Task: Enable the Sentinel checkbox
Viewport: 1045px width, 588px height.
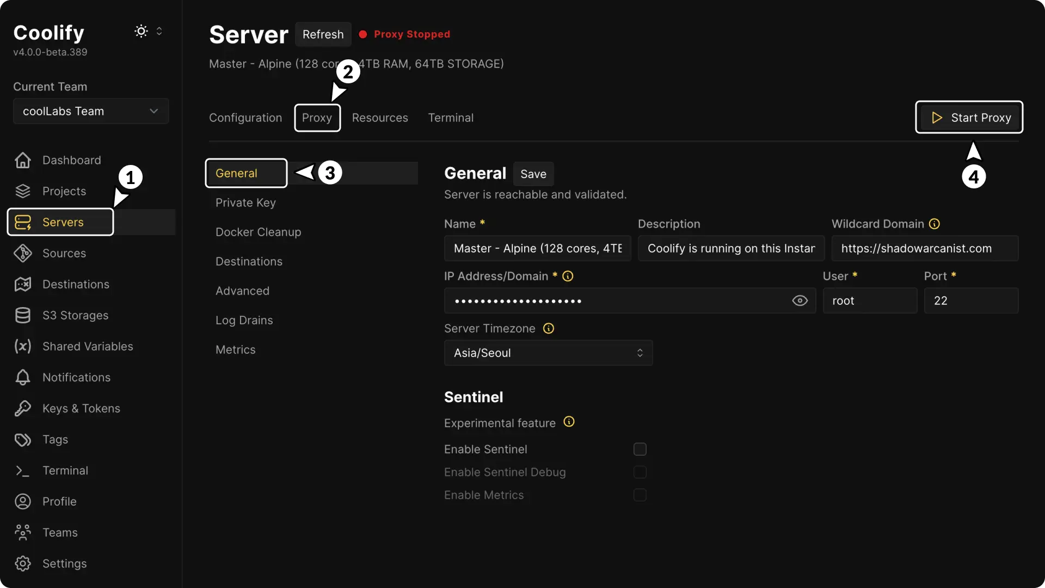Action: pos(640,449)
